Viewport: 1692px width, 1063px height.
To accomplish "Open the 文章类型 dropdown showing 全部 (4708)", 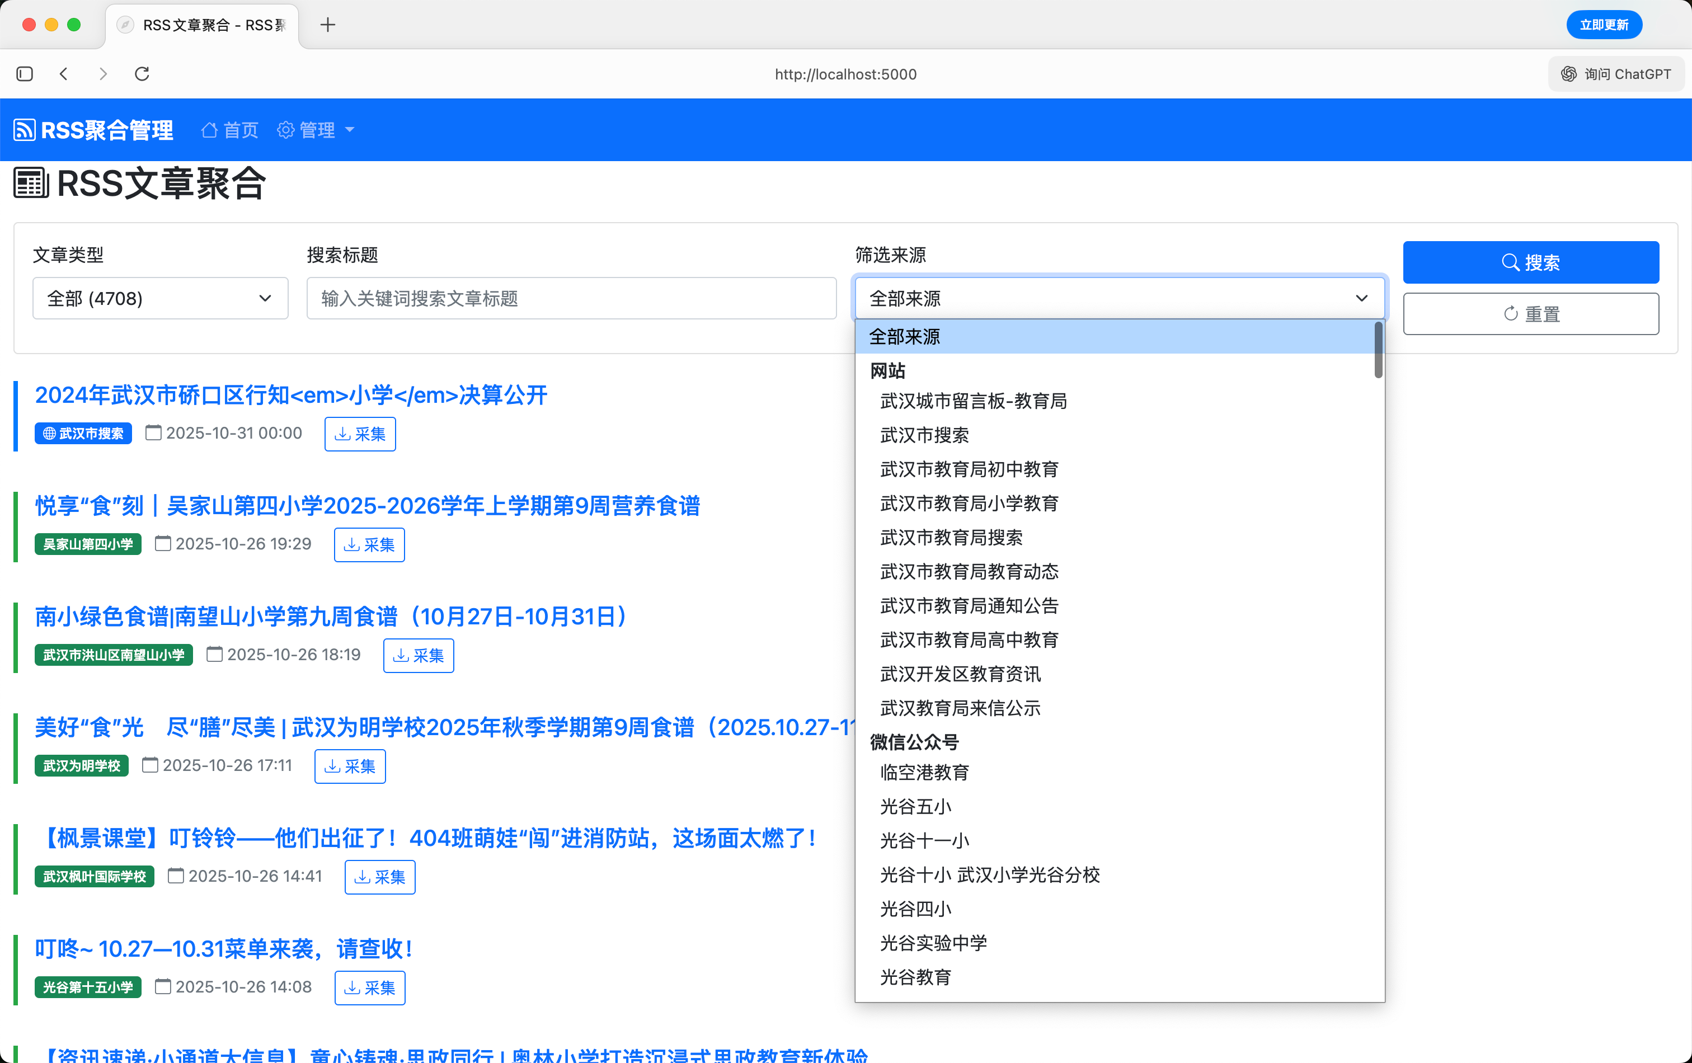I will pos(160,298).
